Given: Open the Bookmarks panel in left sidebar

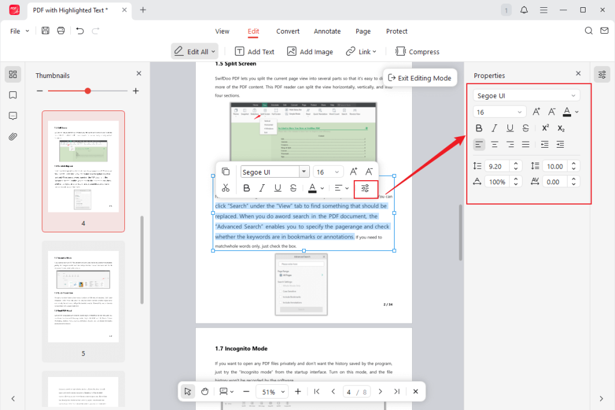Looking at the screenshot, I should (13, 95).
